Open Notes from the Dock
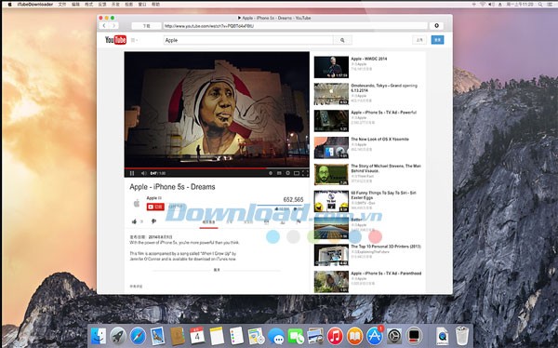The width and height of the screenshot is (558, 348). tap(217, 336)
